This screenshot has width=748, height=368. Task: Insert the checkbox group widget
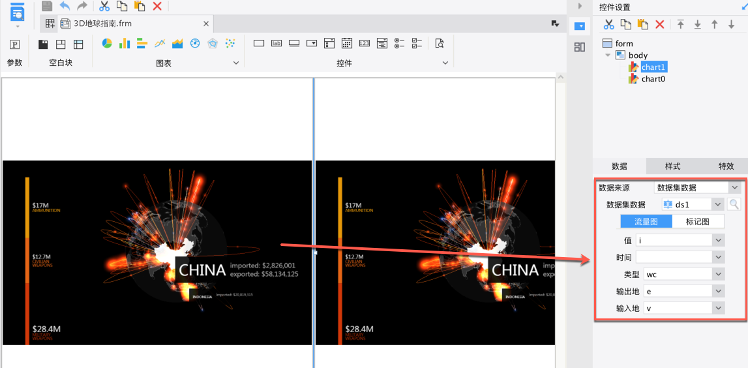pos(417,44)
